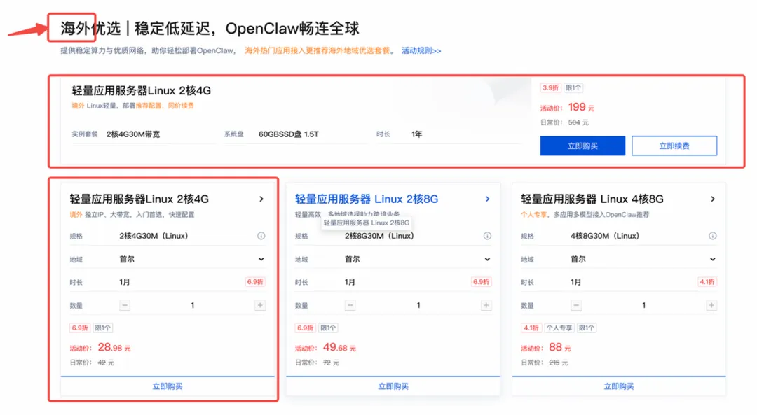
Task: Click the 28.98 元 promotional price
Action: click(114, 347)
